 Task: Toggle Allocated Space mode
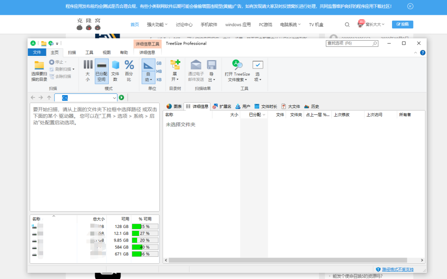101,71
